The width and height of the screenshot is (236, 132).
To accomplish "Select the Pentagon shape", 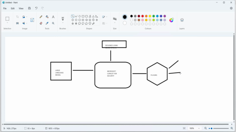I will 76,20.
